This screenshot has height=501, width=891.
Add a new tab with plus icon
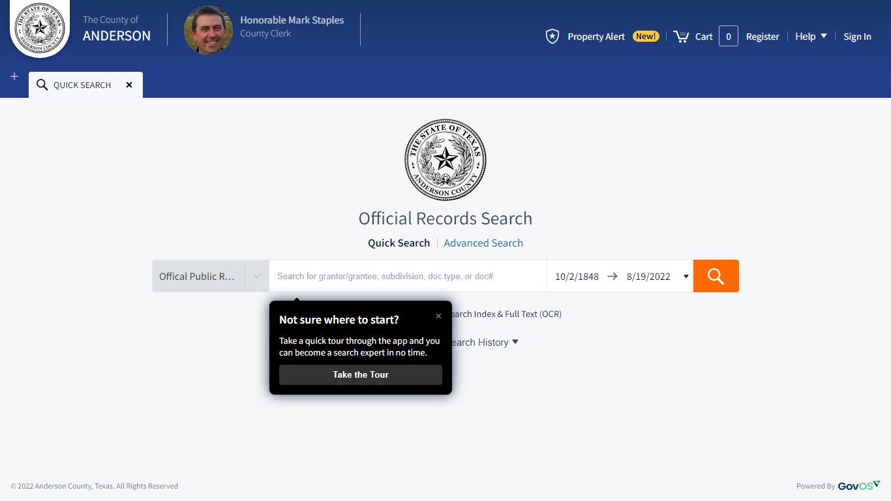tap(14, 76)
